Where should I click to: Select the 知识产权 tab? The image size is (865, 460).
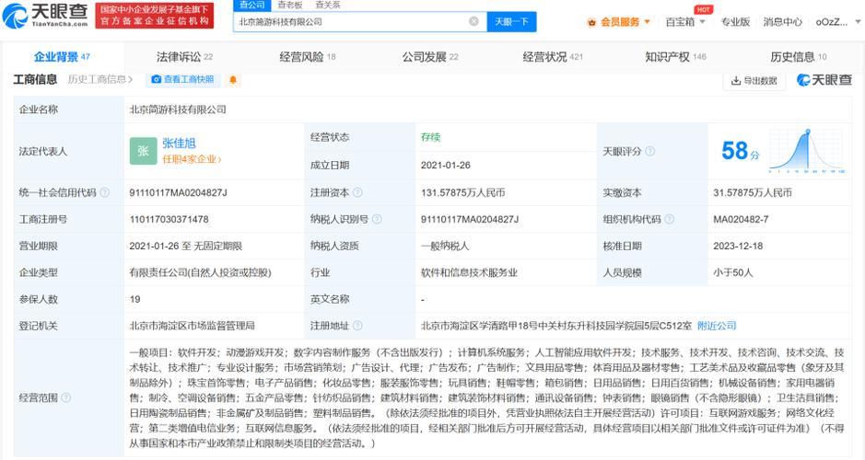(676, 57)
